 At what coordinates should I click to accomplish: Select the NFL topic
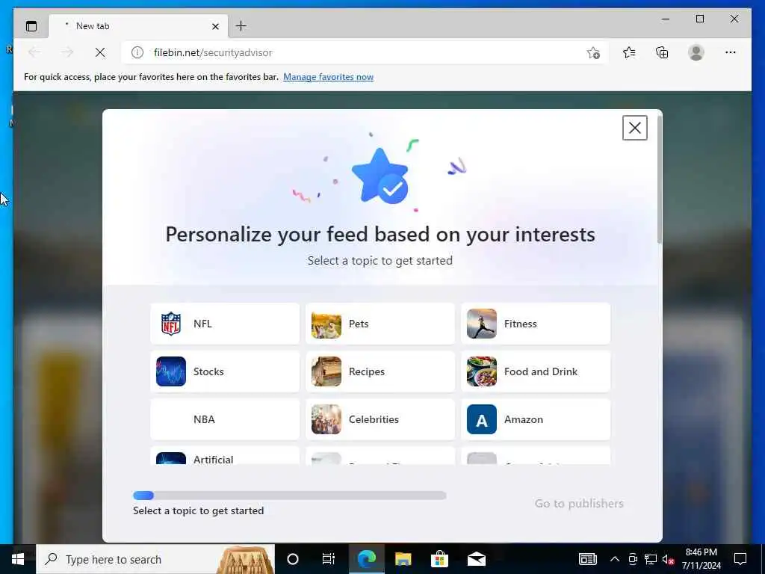pyautogui.click(x=225, y=324)
